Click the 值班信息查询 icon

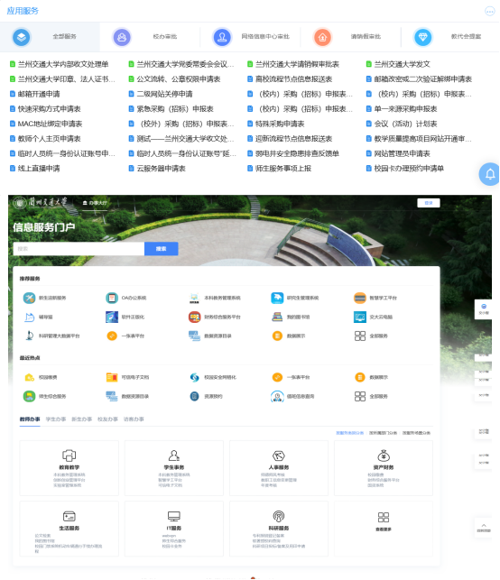[277, 397]
